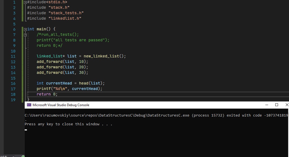
Task: Click on #include<stdio.h> text
Action: (47, 2)
